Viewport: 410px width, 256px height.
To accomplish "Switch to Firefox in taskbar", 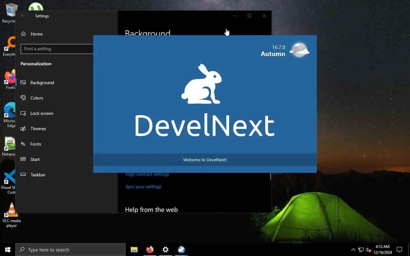I will (x=150, y=250).
